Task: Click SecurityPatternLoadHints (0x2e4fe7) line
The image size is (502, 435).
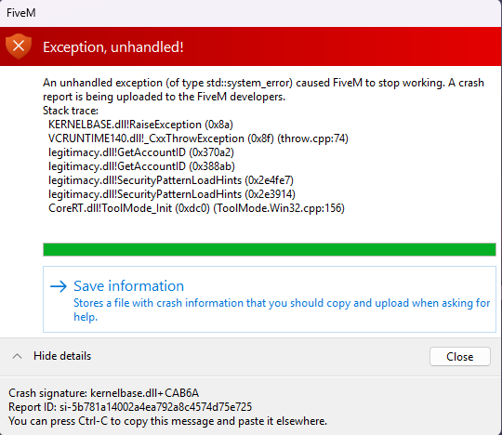Action: click(171, 180)
